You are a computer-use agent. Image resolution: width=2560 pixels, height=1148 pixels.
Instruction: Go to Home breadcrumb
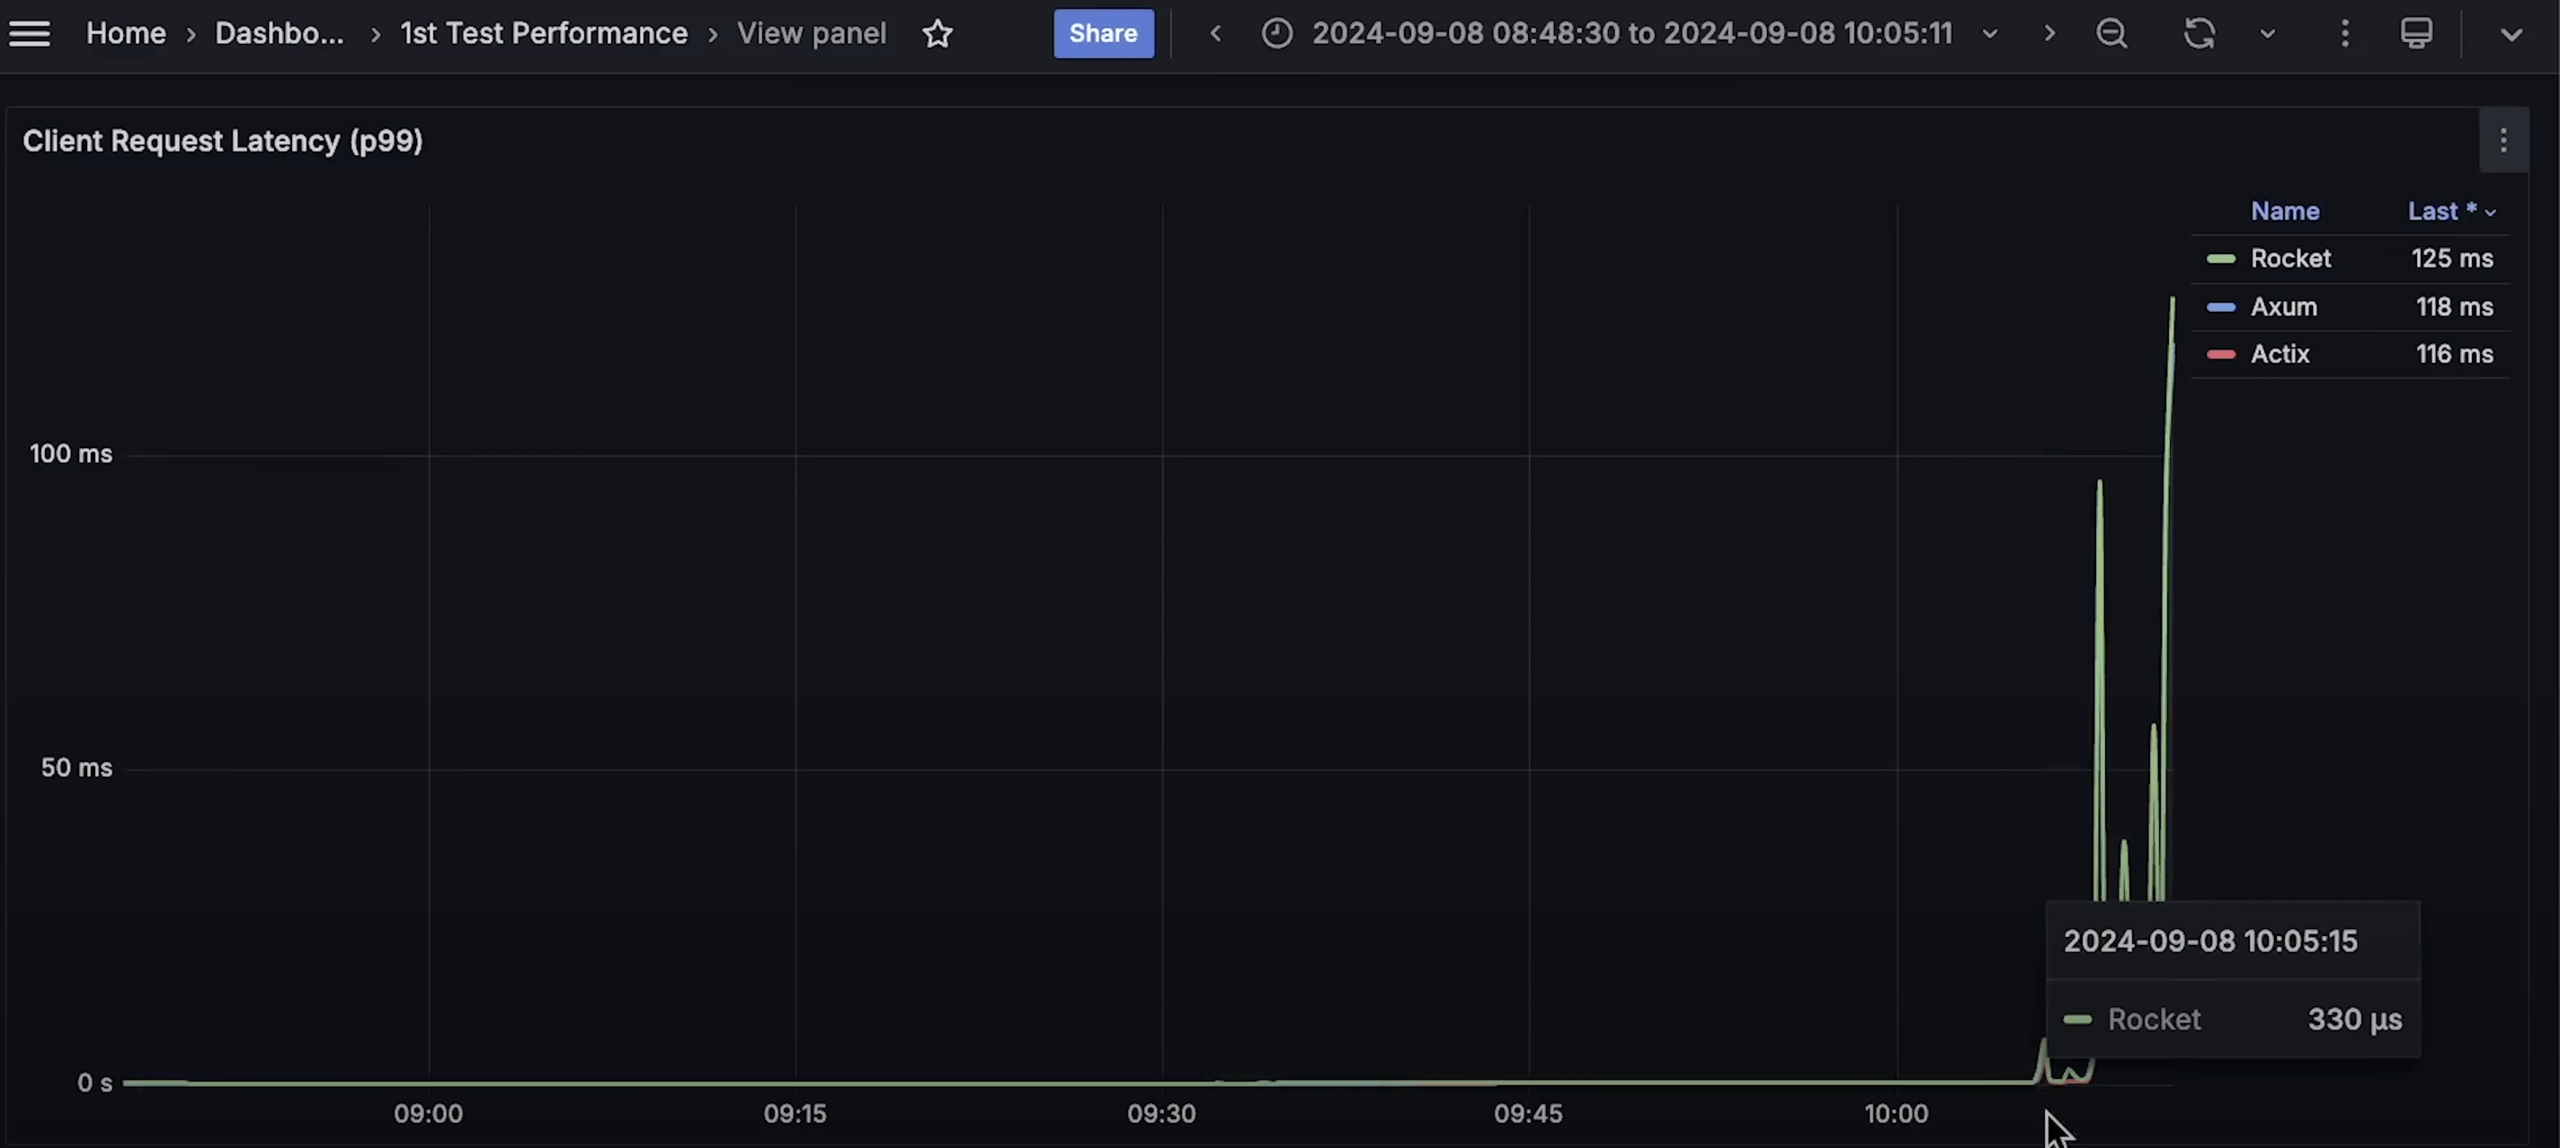[x=125, y=34]
